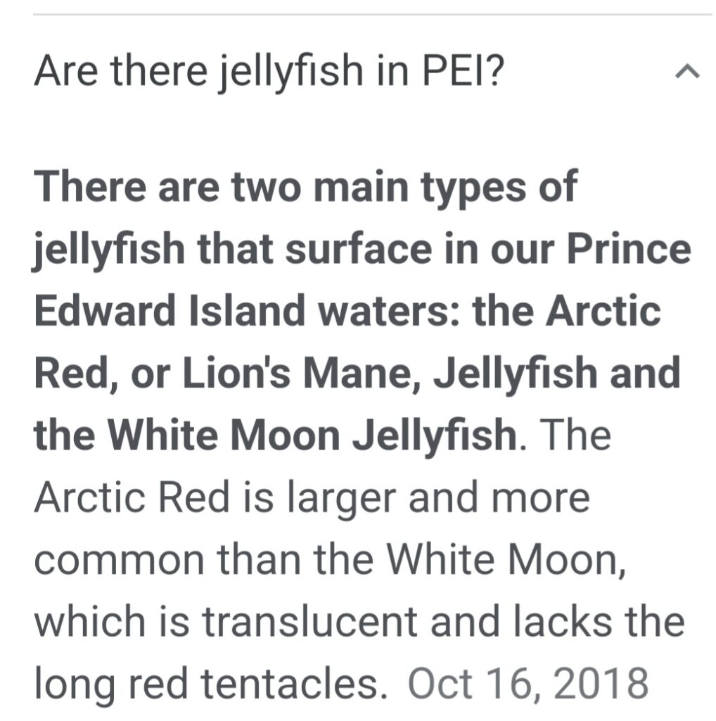Viewport: 716px width, 721px height.
Task: Click "Arctic Red is larger" in the regular text
Action: point(215,497)
